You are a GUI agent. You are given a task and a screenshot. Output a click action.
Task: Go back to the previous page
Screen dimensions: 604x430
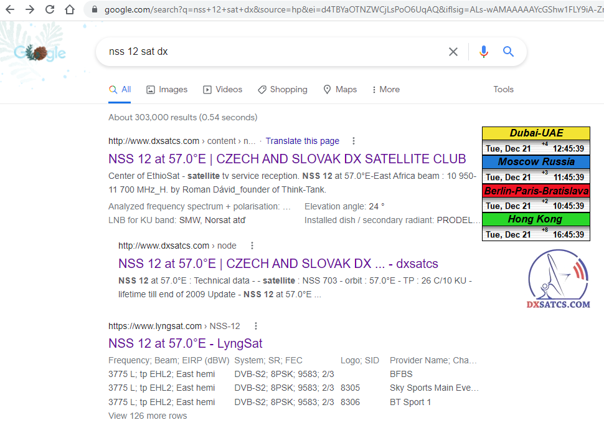pyautogui.click(x=10, y=9)
